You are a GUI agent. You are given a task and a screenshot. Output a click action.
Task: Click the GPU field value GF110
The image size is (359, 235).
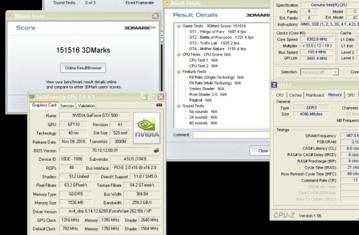tap(74, 124)
